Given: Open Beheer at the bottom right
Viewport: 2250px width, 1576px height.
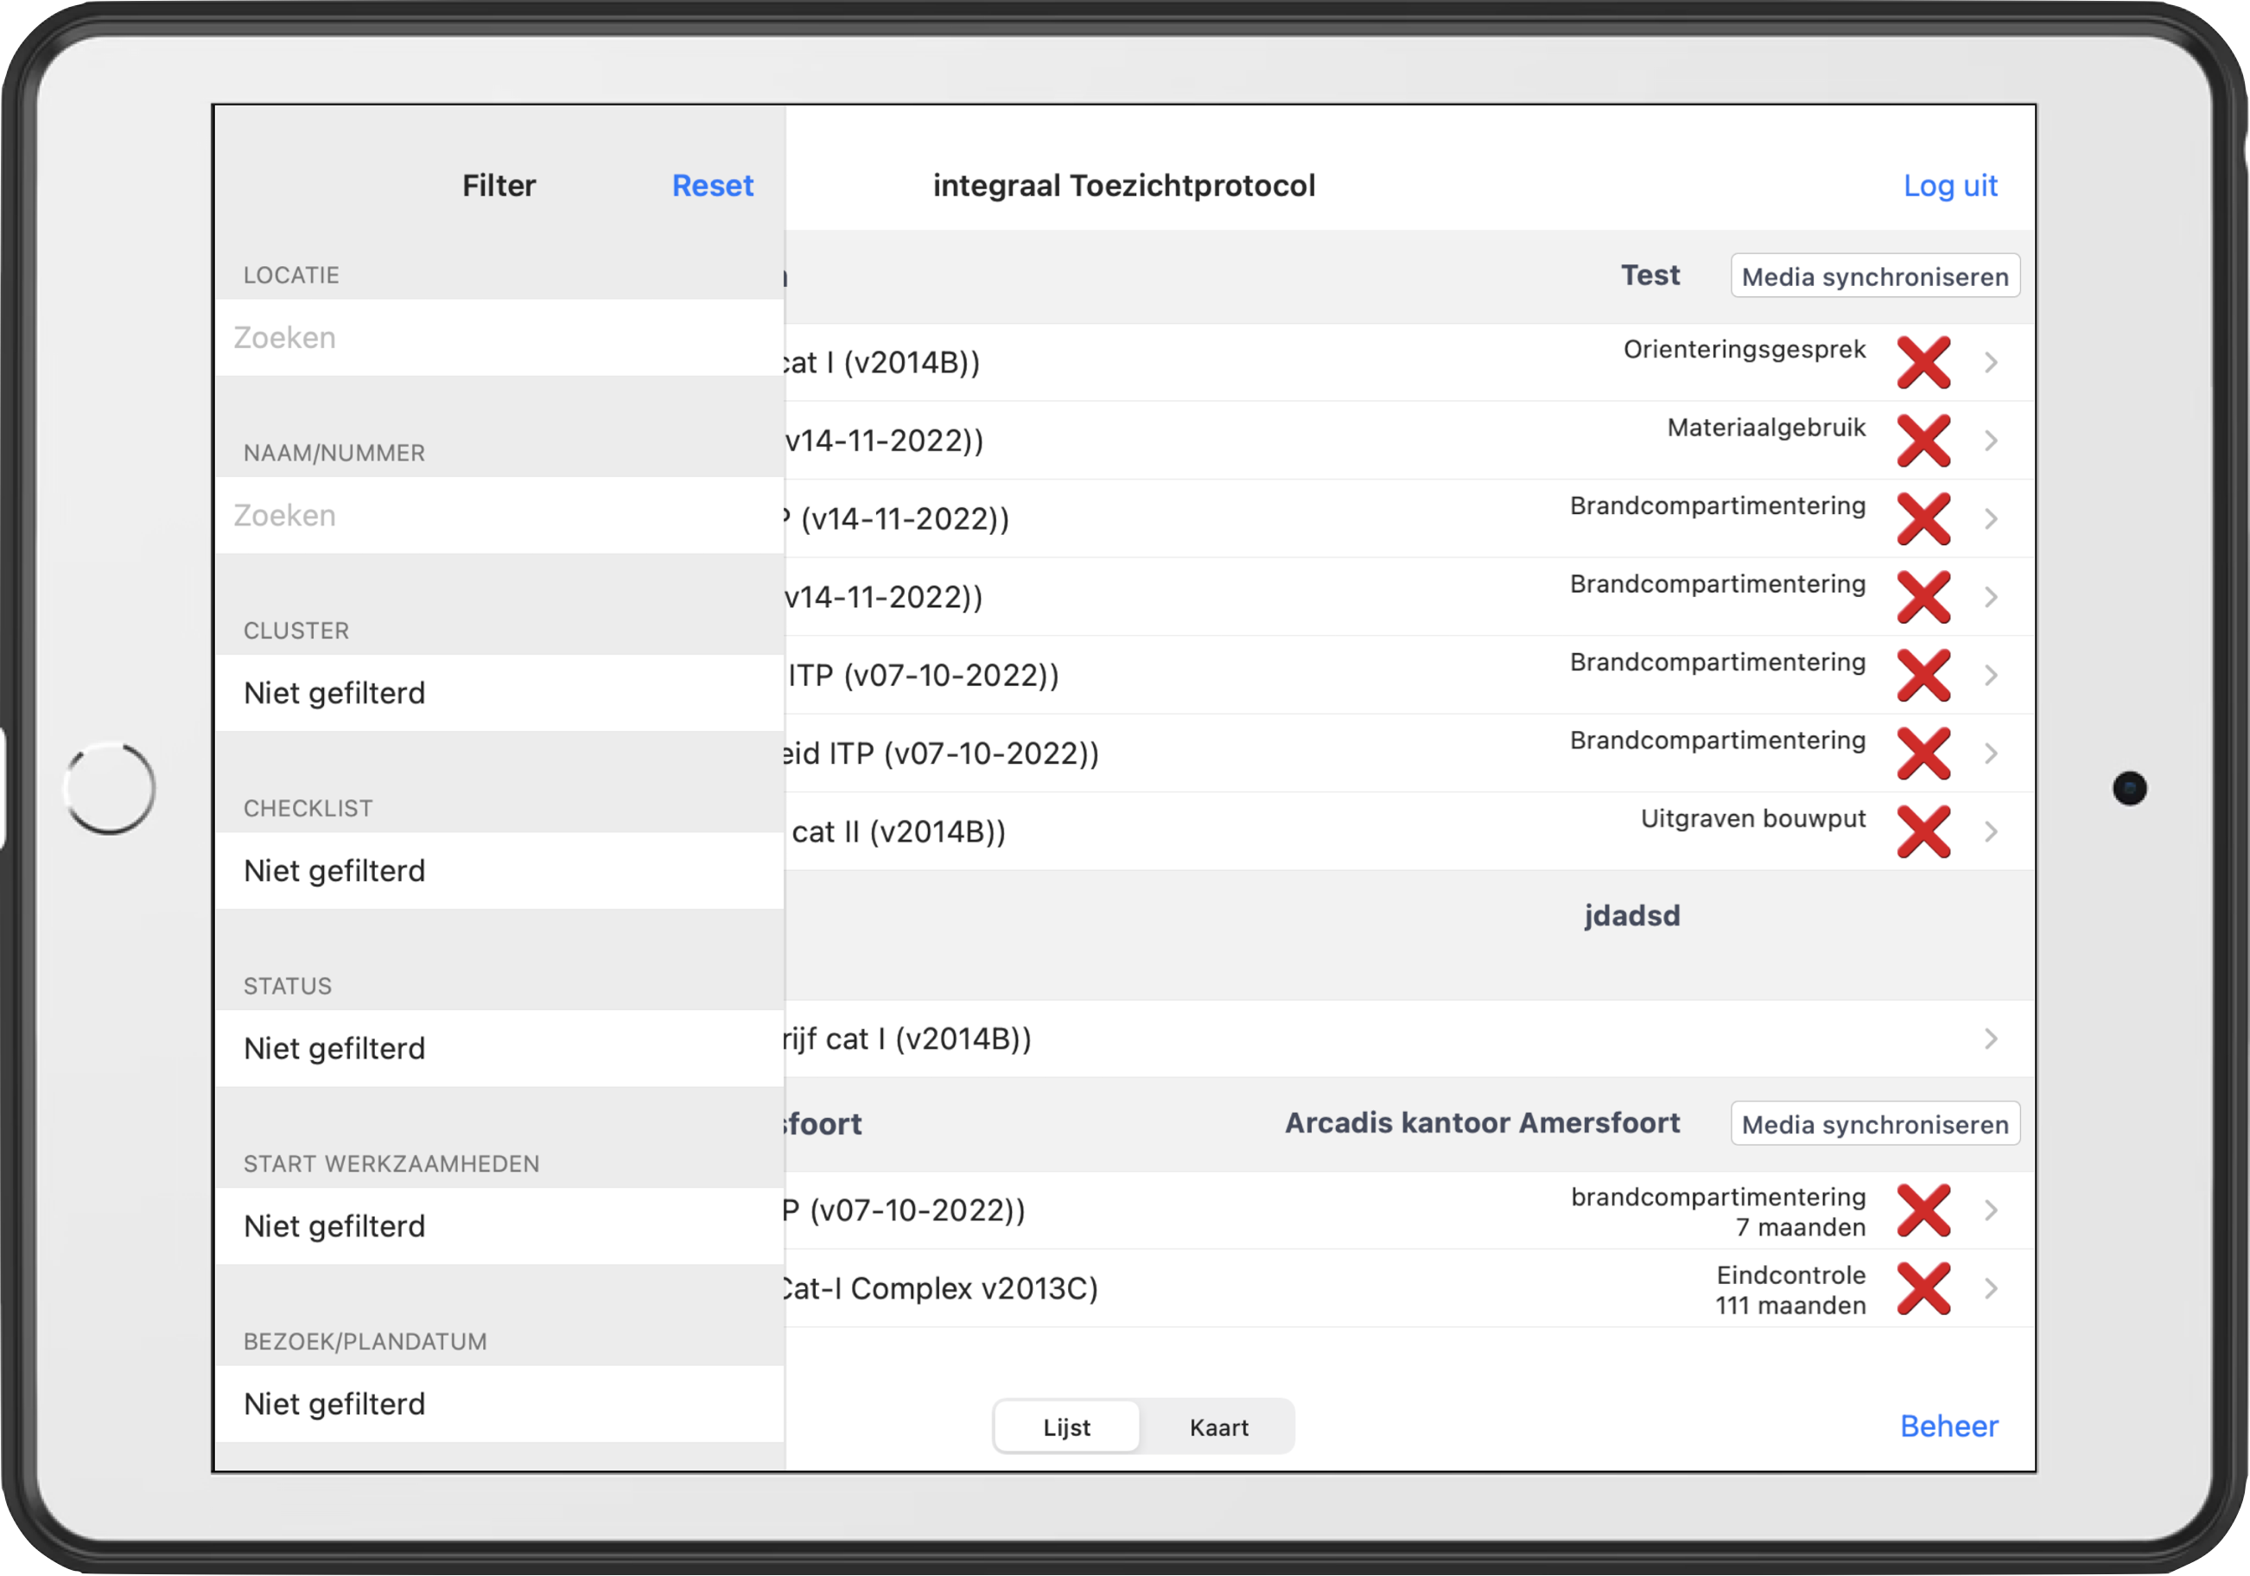Looking at the screenshot, I should tap(1948, 1426).
